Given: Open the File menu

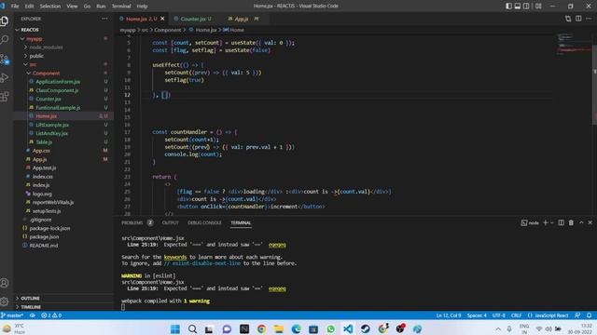Looking at the screenshot, I should tap(15, 7).
